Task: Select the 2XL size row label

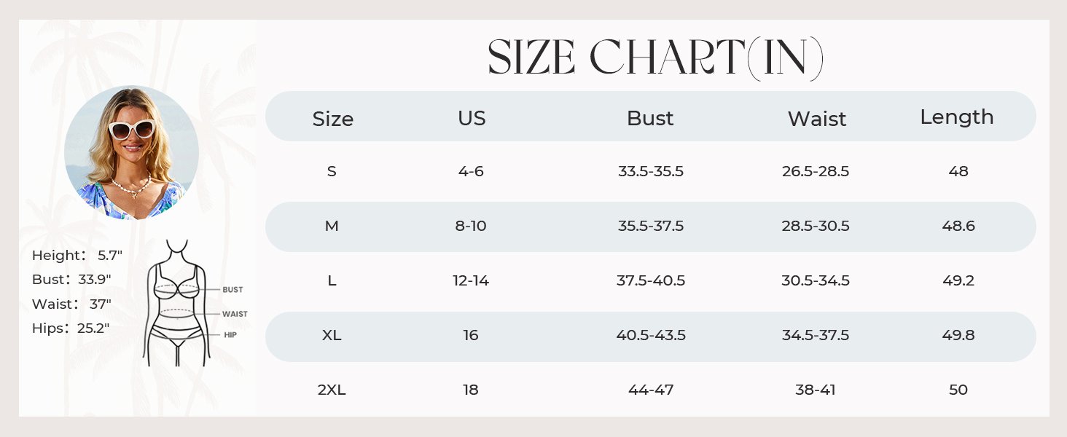Action: (x=332, y=390)
